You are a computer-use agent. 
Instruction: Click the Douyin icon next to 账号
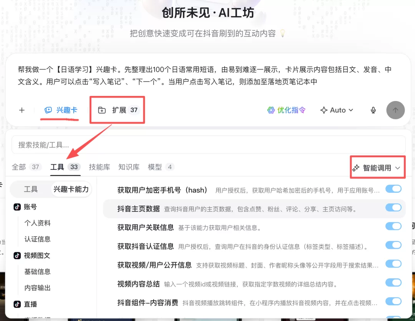pyautogui.click(x=17, y=207)
